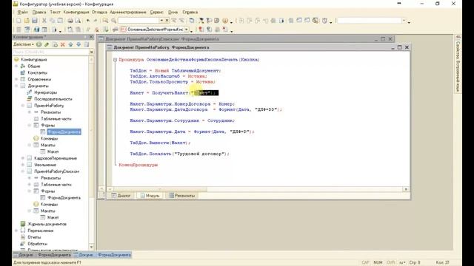Screen dimensions: 474x266
Task: Click the Save diskette icon
Action: [35, 21]
